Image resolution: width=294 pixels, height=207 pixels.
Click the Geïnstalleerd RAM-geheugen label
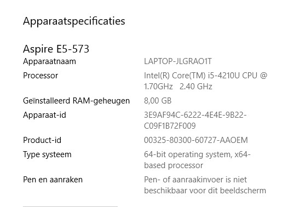coord(76,101)
